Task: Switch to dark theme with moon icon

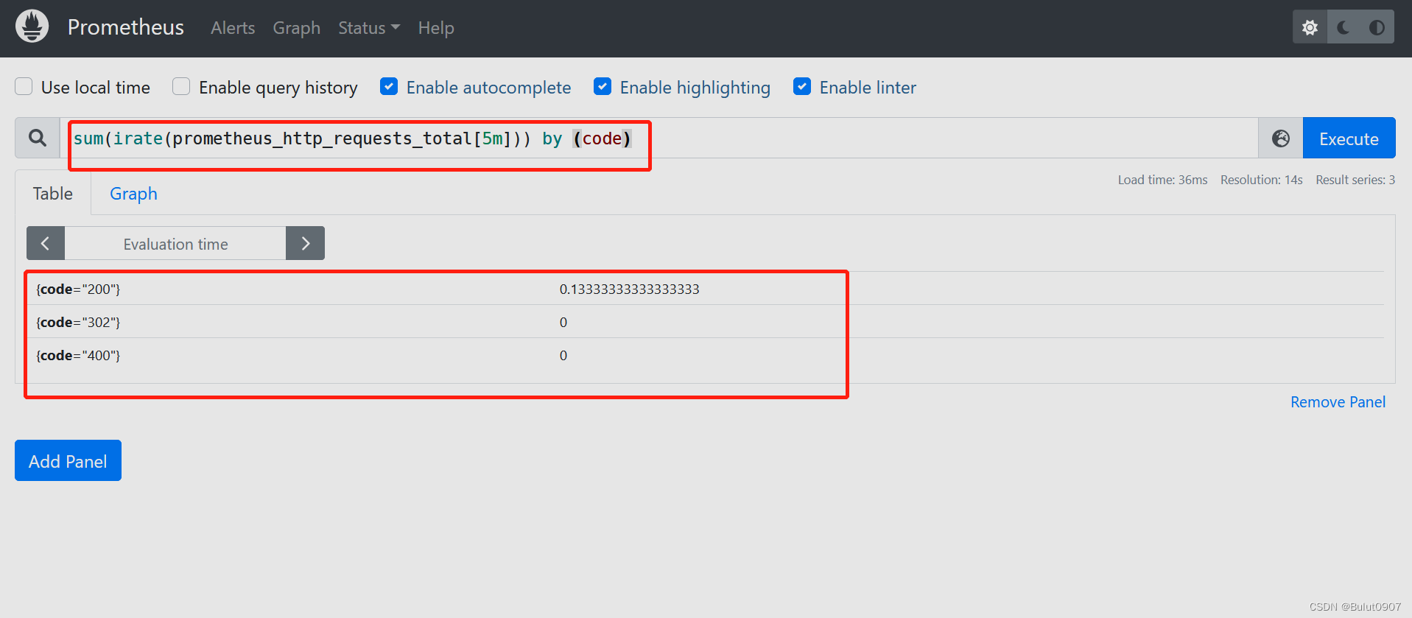Action: pos(1343,27)
